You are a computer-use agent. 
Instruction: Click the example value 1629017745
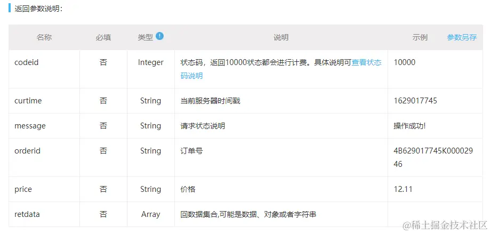pos(415,101)
